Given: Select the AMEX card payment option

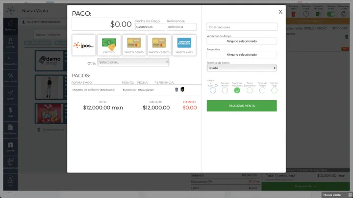Looking at the screenshot, I should 184,45.
